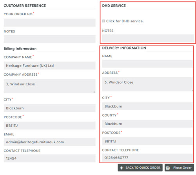This screenshot has height=175, width=196.
Task: Click the Email field with admin address
Action: click(x=50, y=142)
